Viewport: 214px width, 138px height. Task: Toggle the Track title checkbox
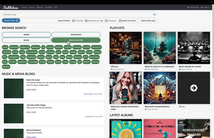pyautogui.click(x=74, y=21)
